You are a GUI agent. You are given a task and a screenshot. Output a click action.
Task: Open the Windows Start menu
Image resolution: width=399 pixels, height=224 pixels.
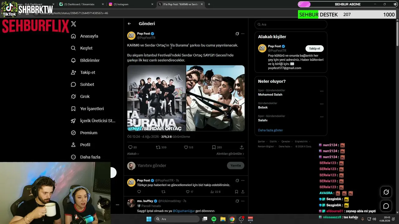coord(149,219)
